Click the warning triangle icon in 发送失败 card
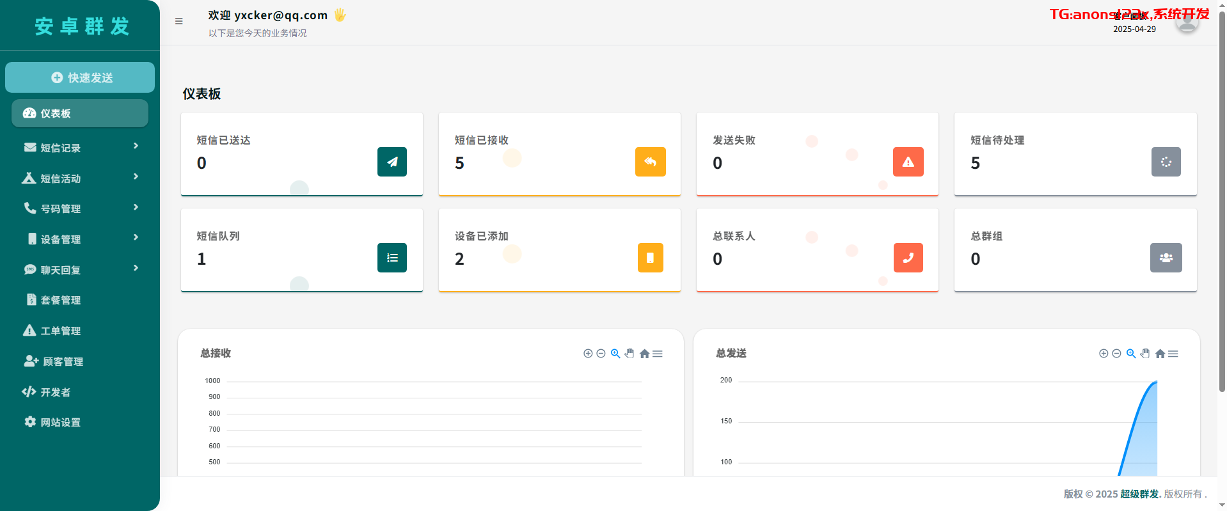The height and width of the screenshot is (511, 1227). 908,162
